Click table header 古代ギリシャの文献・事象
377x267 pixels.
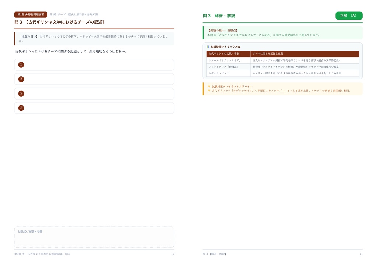click(228, 54)
